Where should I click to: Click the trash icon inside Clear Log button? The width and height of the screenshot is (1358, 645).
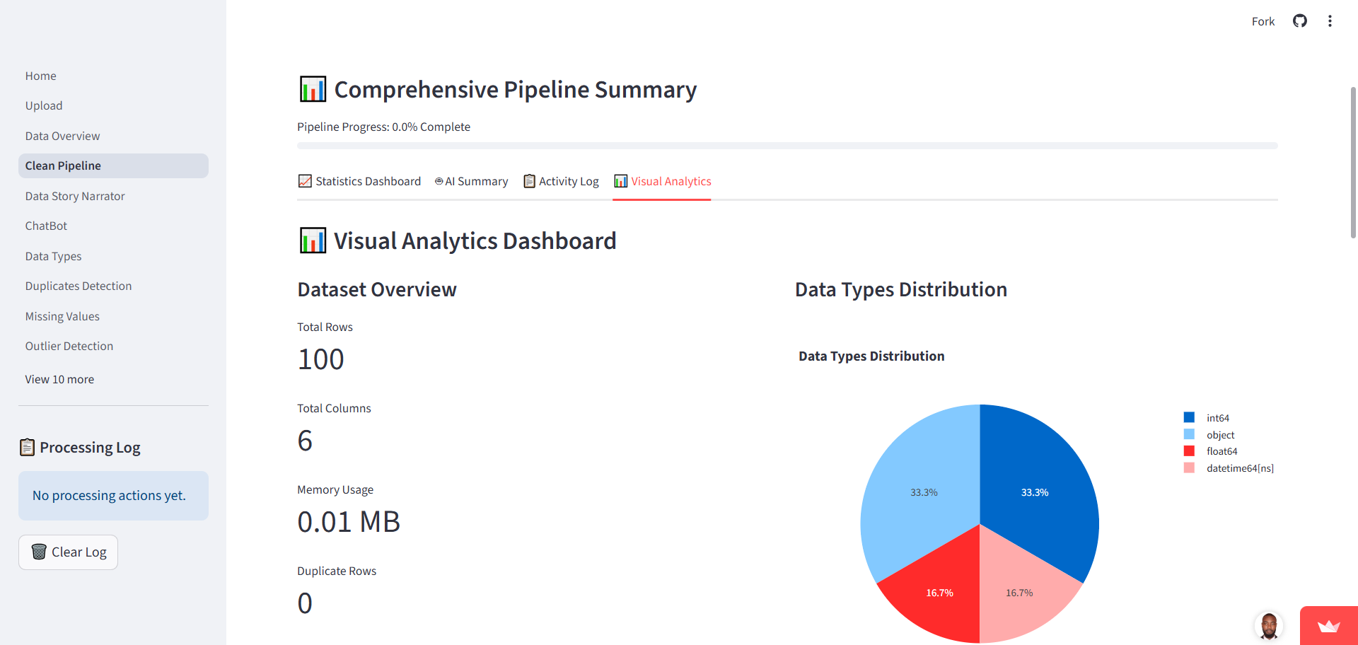coord(37,552)
